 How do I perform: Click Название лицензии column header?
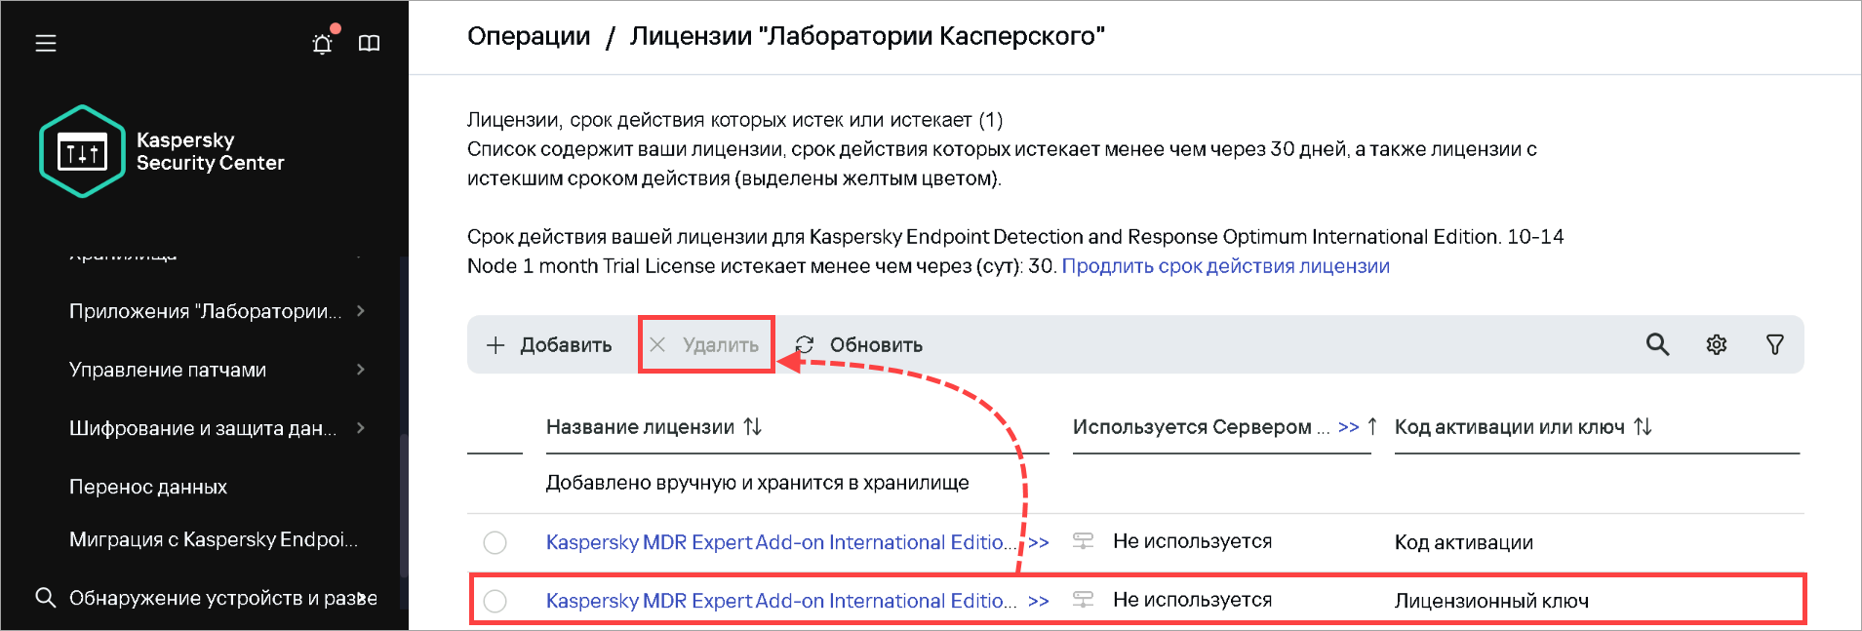coord(640,426)
